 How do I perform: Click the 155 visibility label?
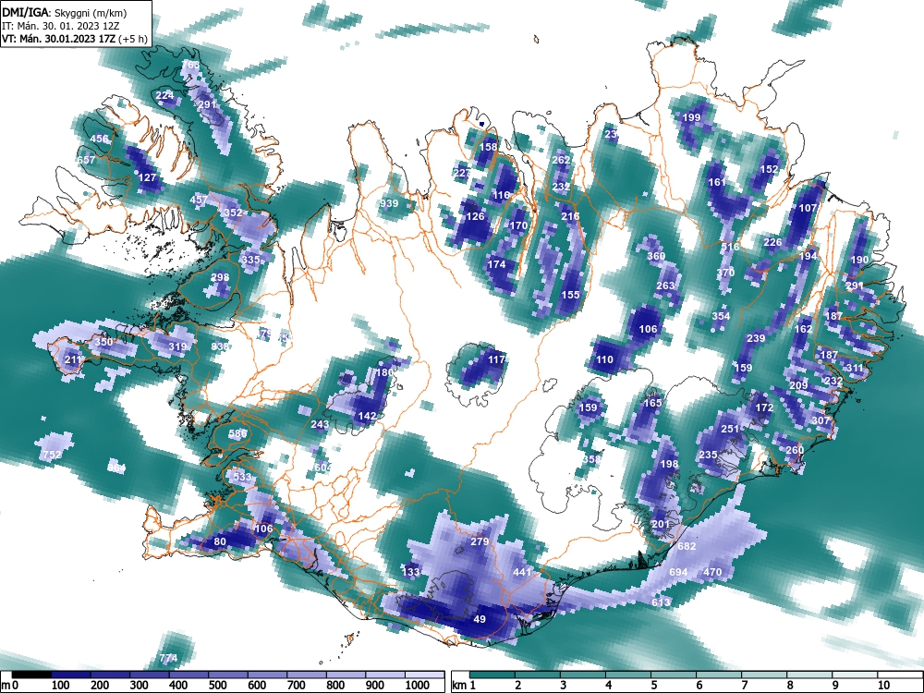point(570,295)
